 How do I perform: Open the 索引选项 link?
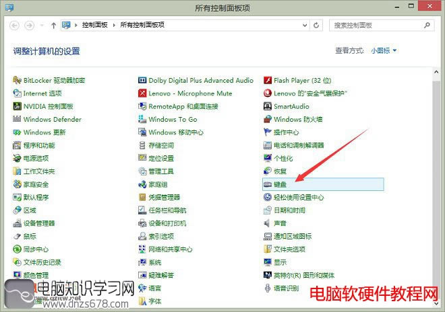(161, 236)
